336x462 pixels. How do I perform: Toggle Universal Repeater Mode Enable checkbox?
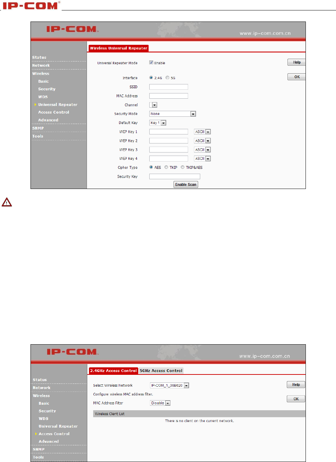pyautogui.click(x=151, y=63)
